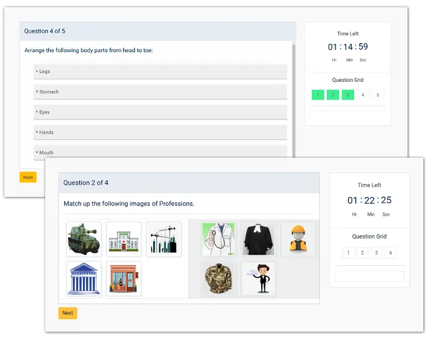The height and width of the screenshot is (337, 427).
Task: Click the vertical scrollbar in the body parts question
Action: point(293,100)
